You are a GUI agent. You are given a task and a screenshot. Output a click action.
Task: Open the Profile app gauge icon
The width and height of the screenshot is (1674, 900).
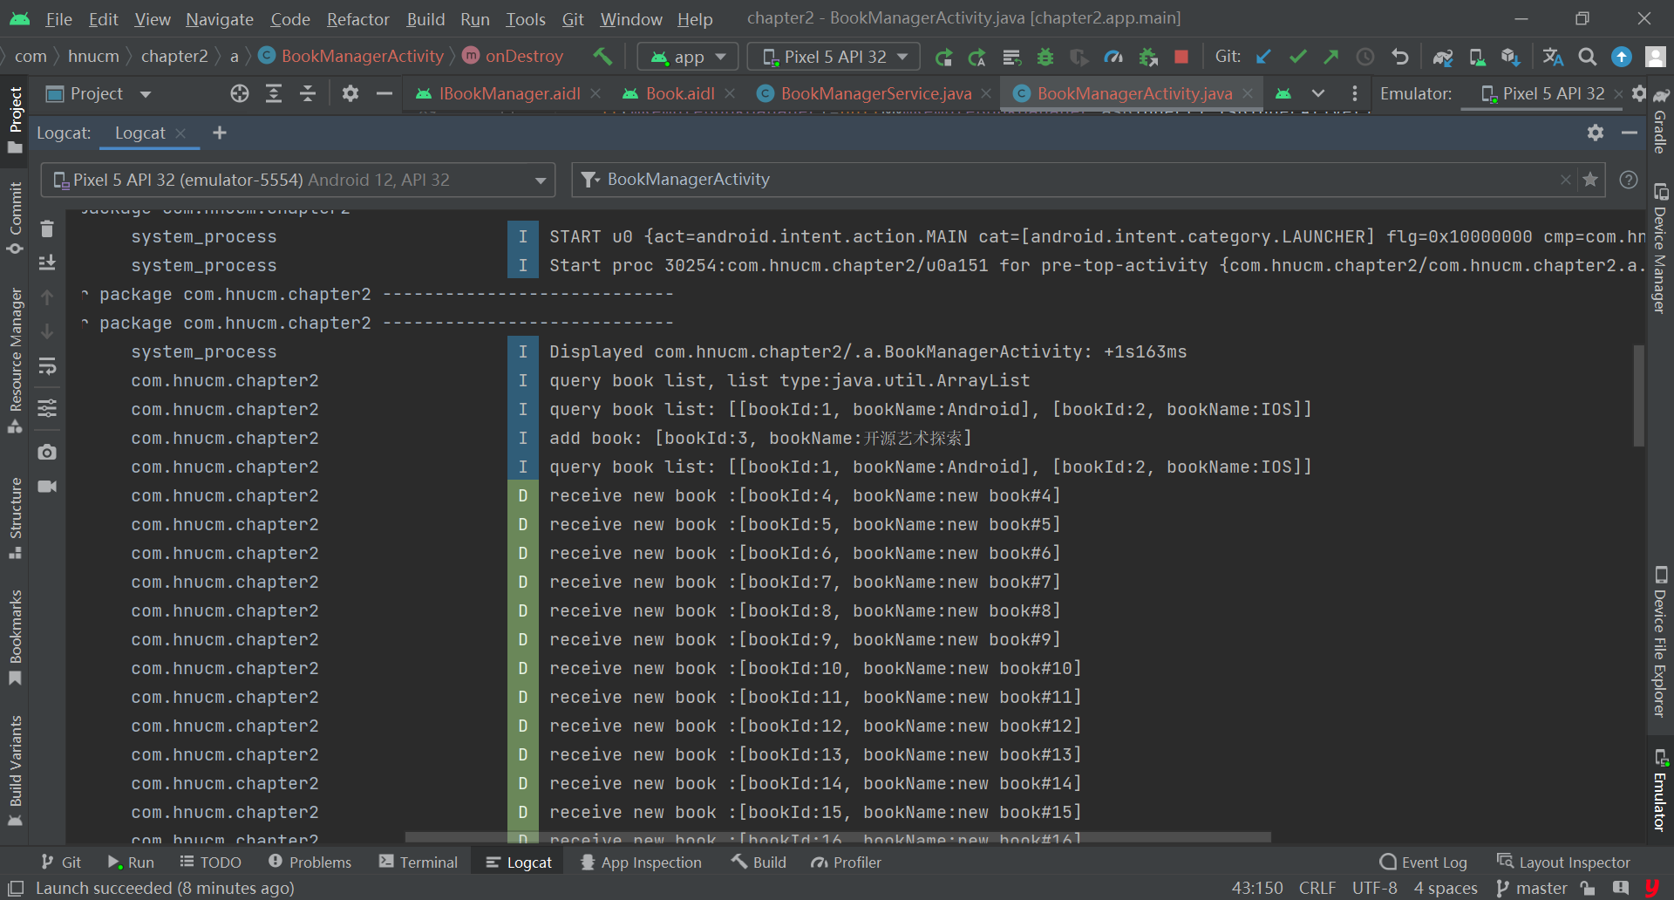(1113, 58)
